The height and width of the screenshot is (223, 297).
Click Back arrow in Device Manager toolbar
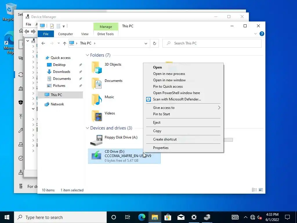point(27,31)
